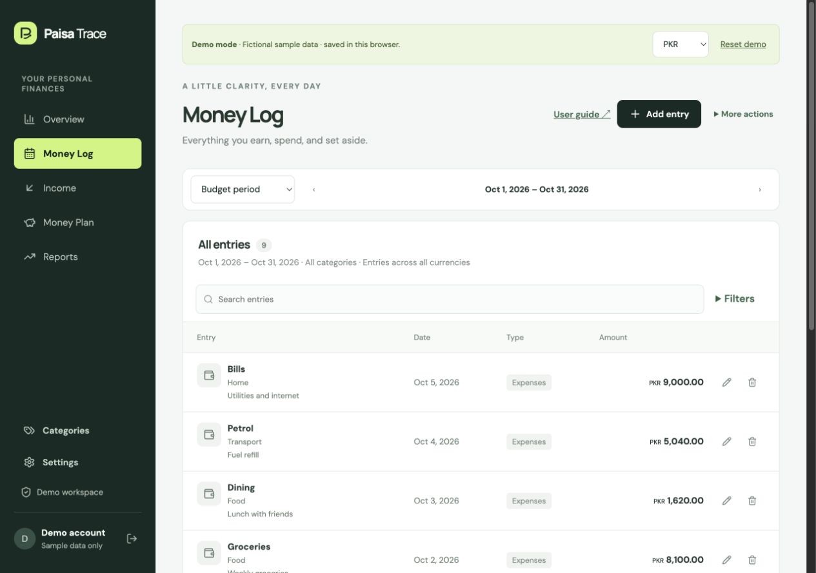Open the User guide link
The width and height of the screenshot is (816, 573).
pos(582,114)
